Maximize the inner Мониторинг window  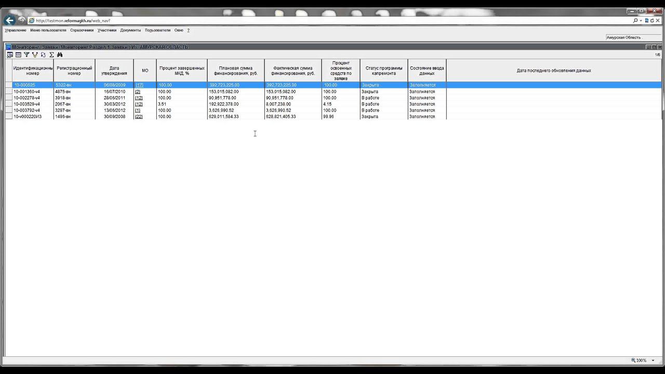coord(654,47)
